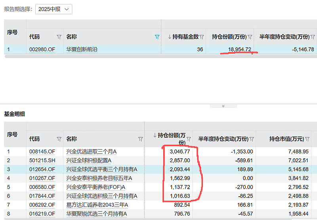
Task: Open 兴全安泰平衡养老(FOF)A link
Action: click(x=95, y=187)
